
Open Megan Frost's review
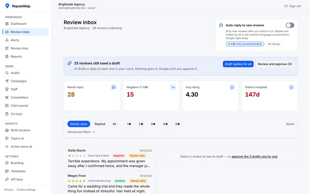110,182
